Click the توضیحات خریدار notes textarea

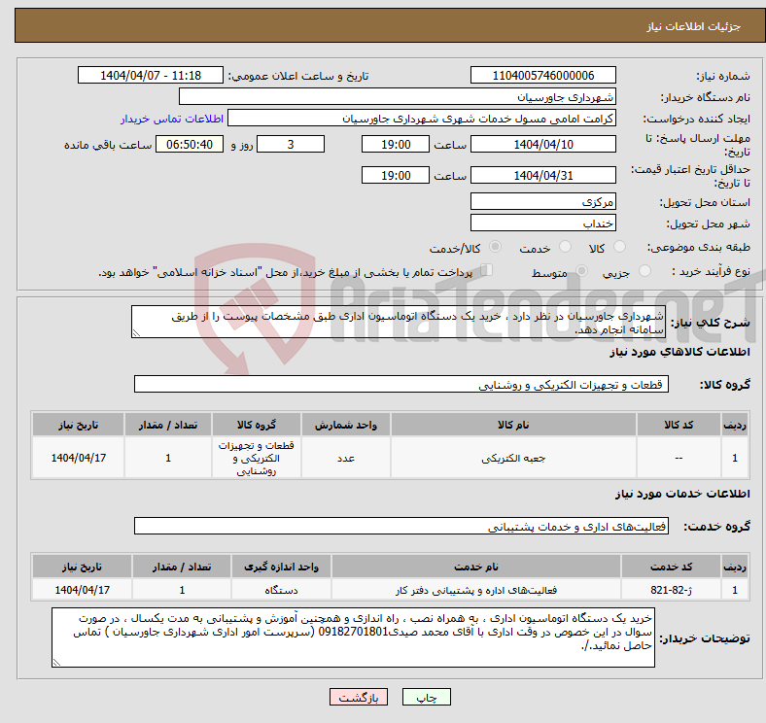353,637
